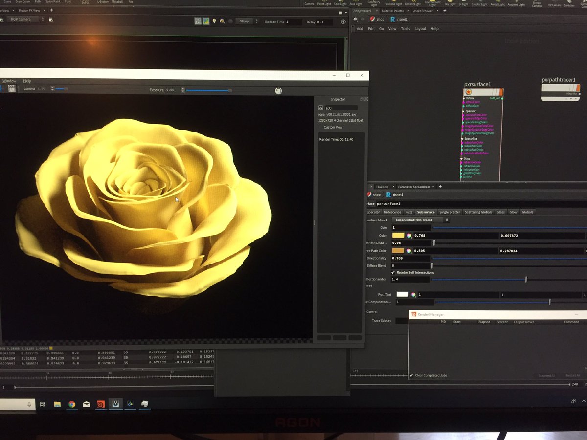Click the Exposure slider handle
This screenshot has height=440, width=587.
tap(230, 90)
